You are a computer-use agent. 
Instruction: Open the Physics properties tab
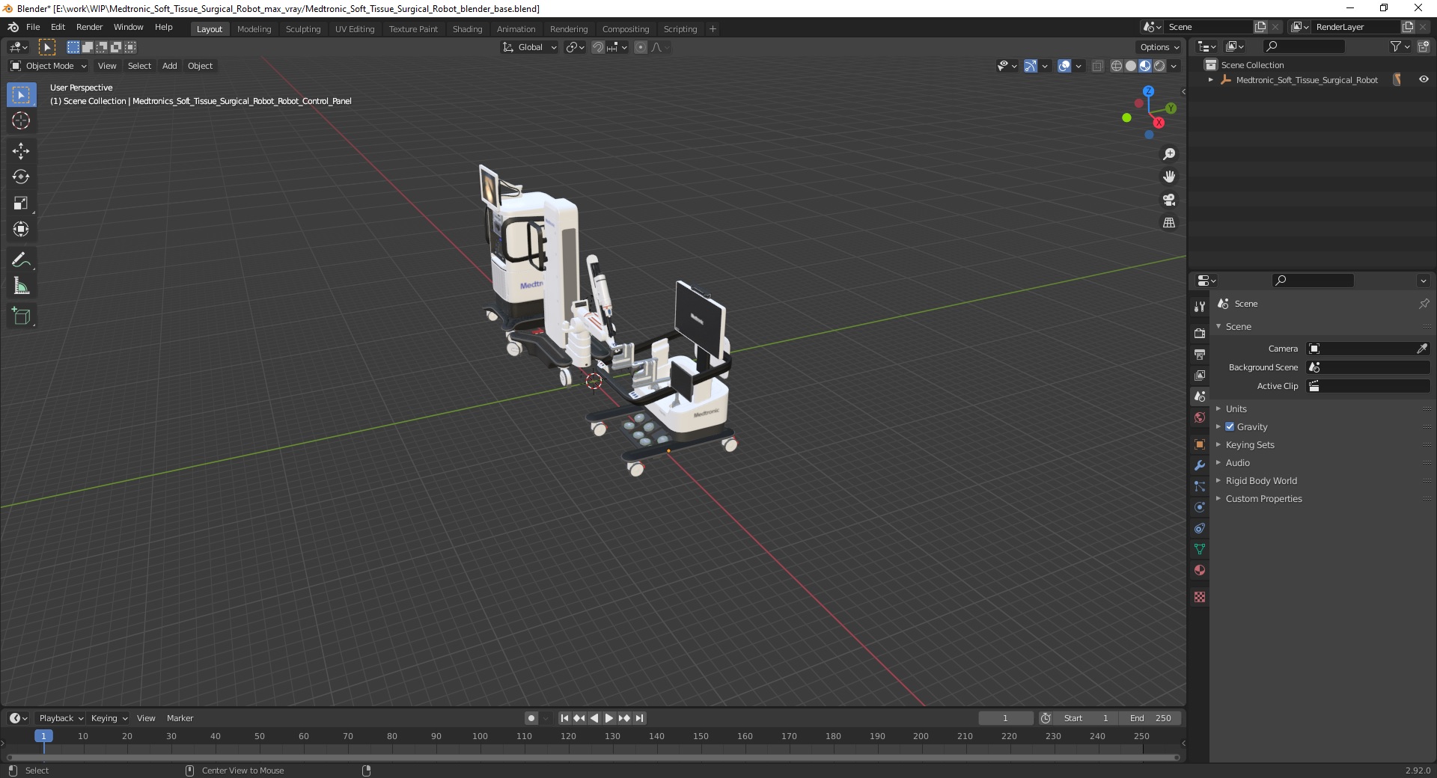(1200, 507)
